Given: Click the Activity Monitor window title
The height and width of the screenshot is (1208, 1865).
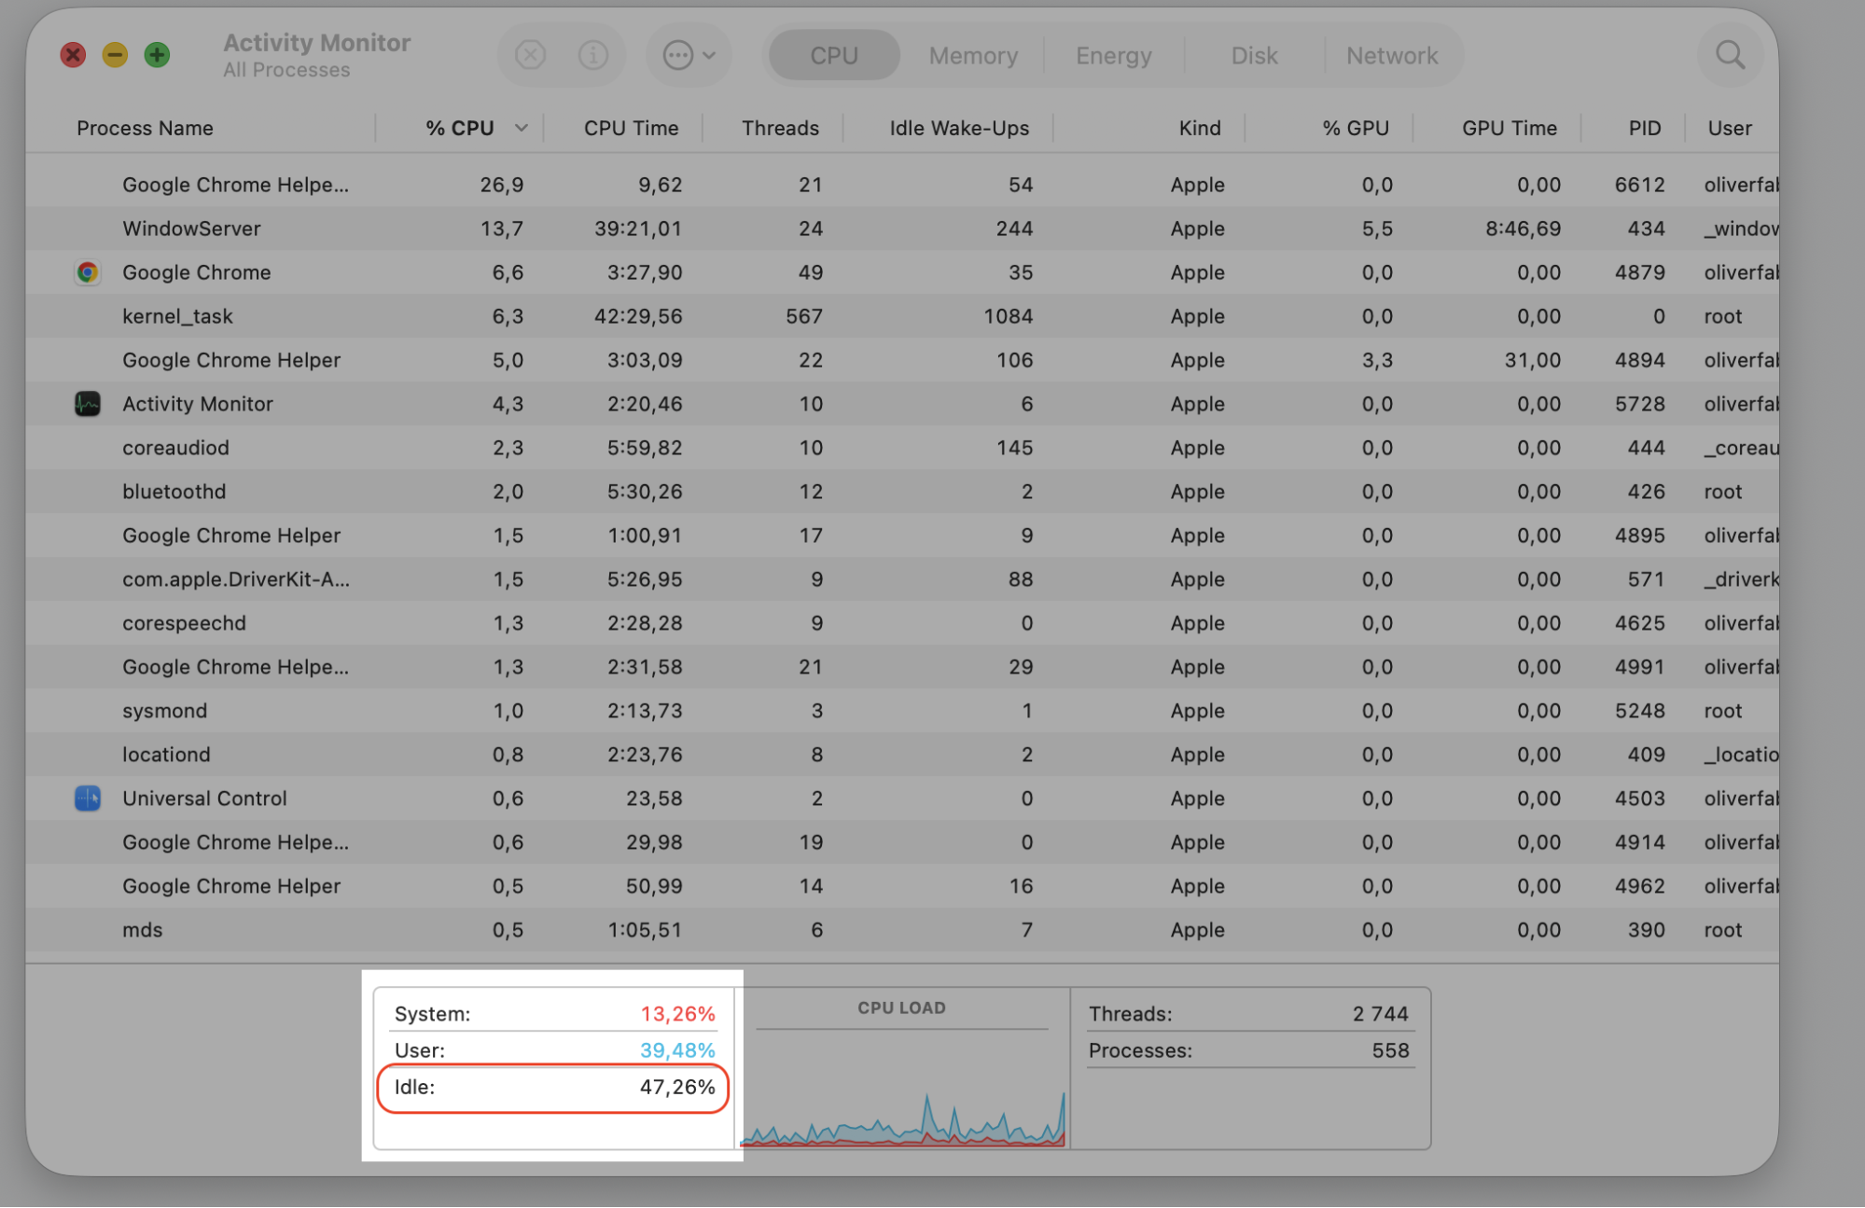Looking at the screenshot, I should [316, 43].
